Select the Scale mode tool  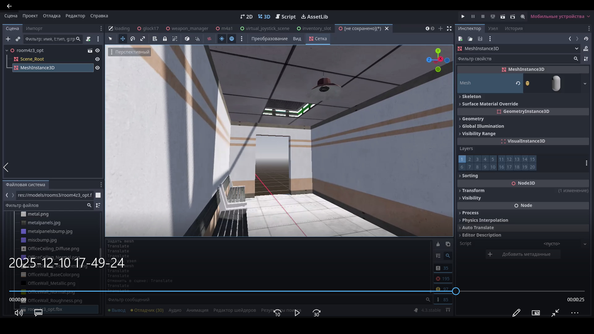pos(143,39)
